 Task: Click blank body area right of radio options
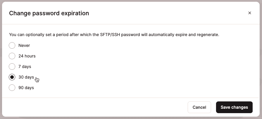coord(146,67)
